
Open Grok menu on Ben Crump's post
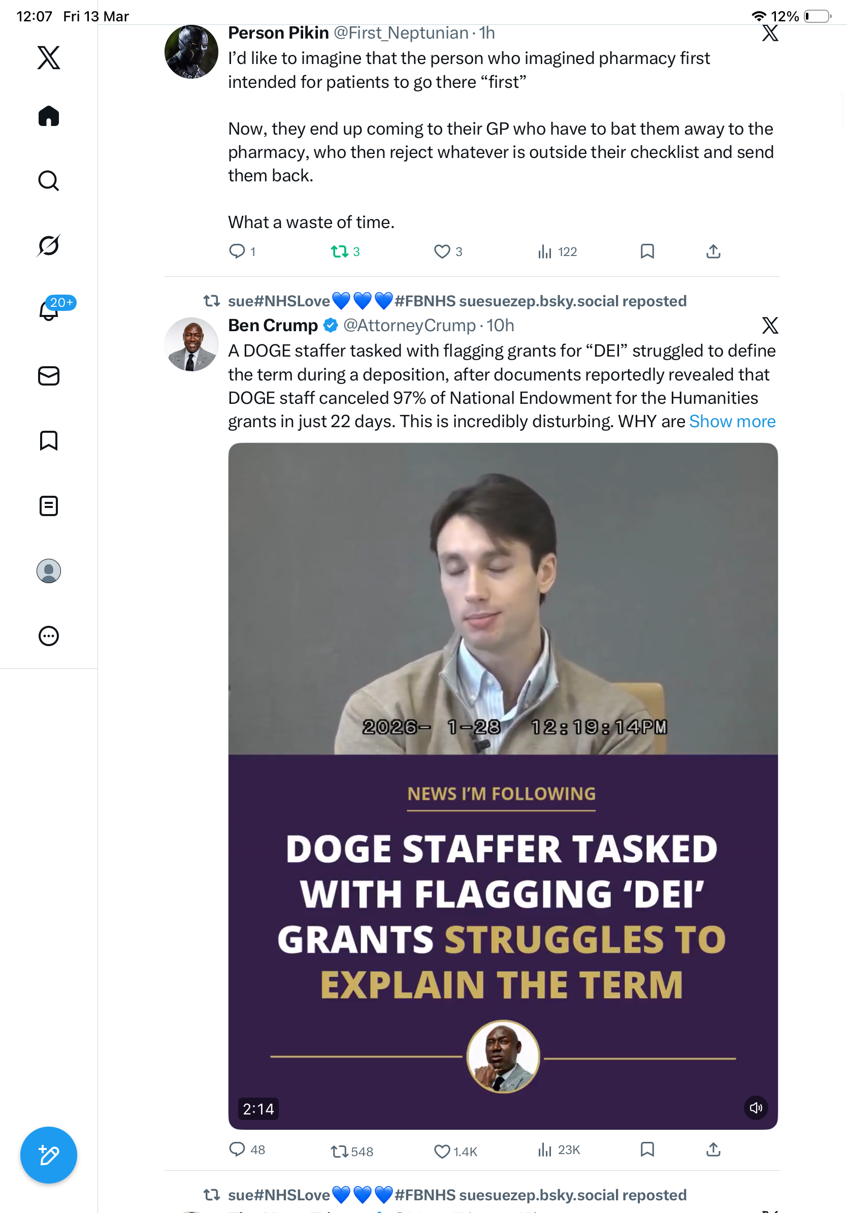pyautogui.click(x=770, y=326)
